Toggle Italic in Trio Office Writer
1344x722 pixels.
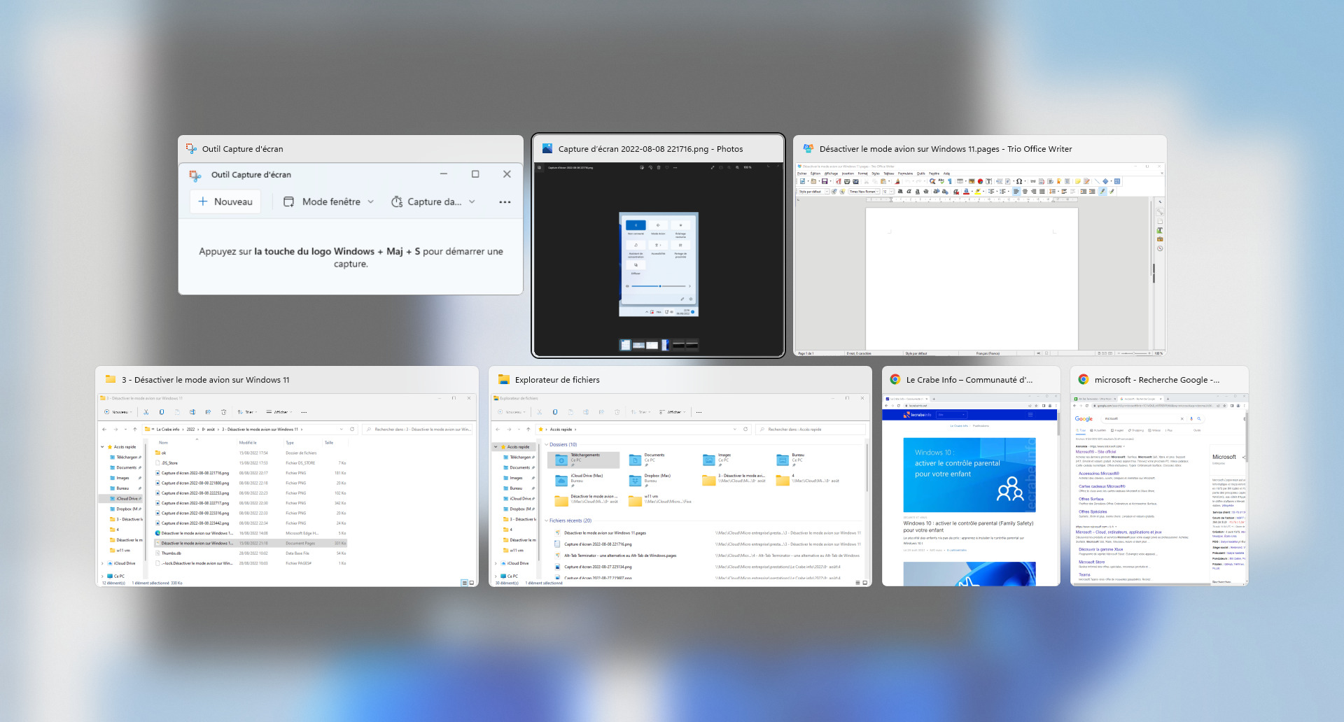[909, 191]
